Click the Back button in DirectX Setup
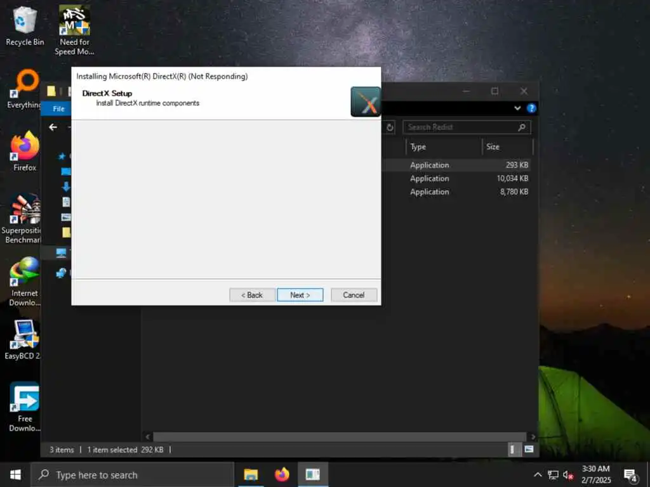 (252, 295)
